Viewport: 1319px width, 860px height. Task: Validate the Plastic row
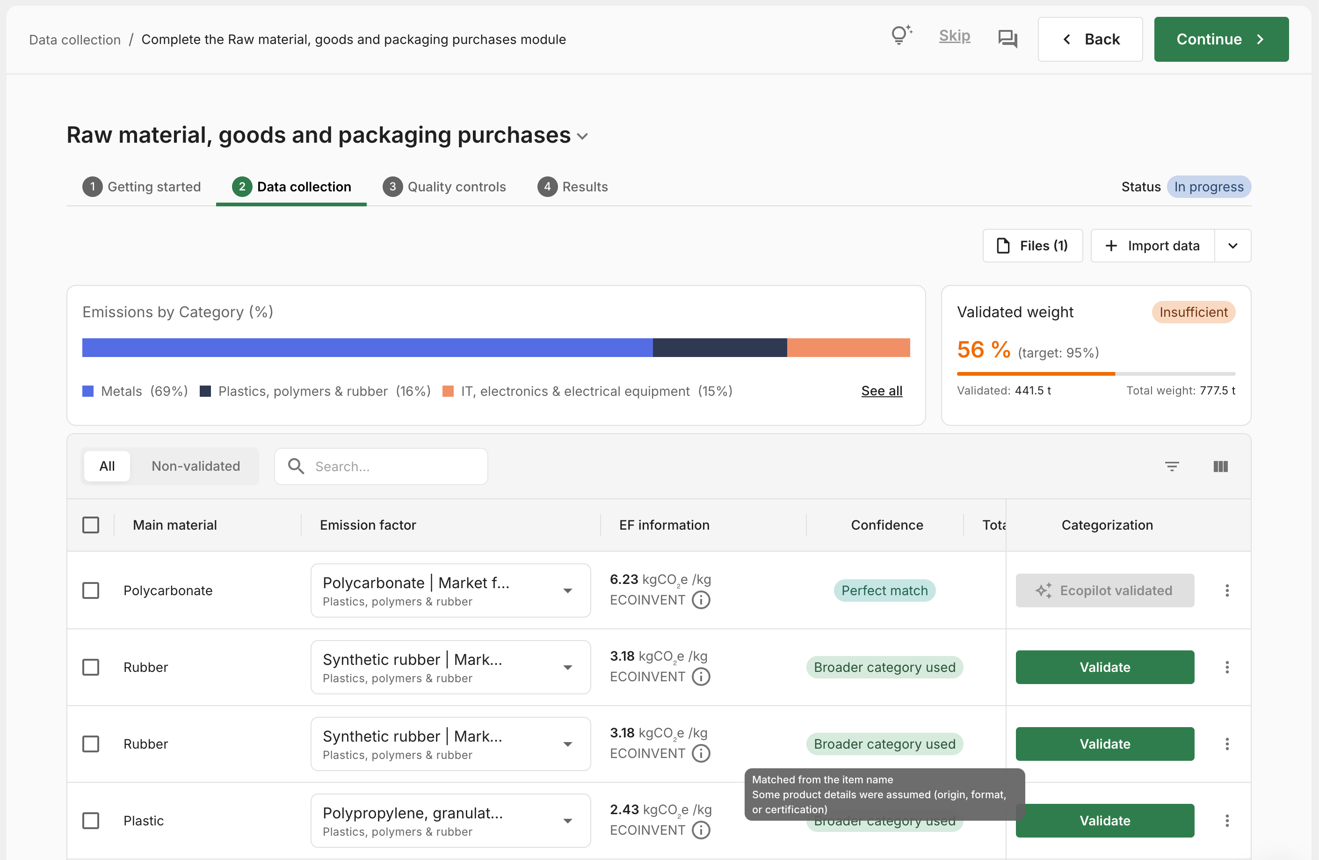[x=1104, y=821]
